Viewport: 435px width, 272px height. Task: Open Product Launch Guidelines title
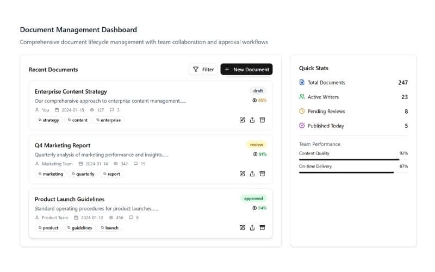pos(70,199)
